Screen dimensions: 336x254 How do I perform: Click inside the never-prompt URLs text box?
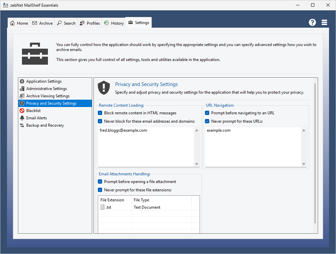pyautogui.click(x=253, y=147)
